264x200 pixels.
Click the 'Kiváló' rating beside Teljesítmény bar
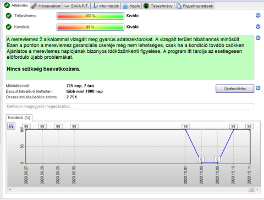[x=133, y=16]
